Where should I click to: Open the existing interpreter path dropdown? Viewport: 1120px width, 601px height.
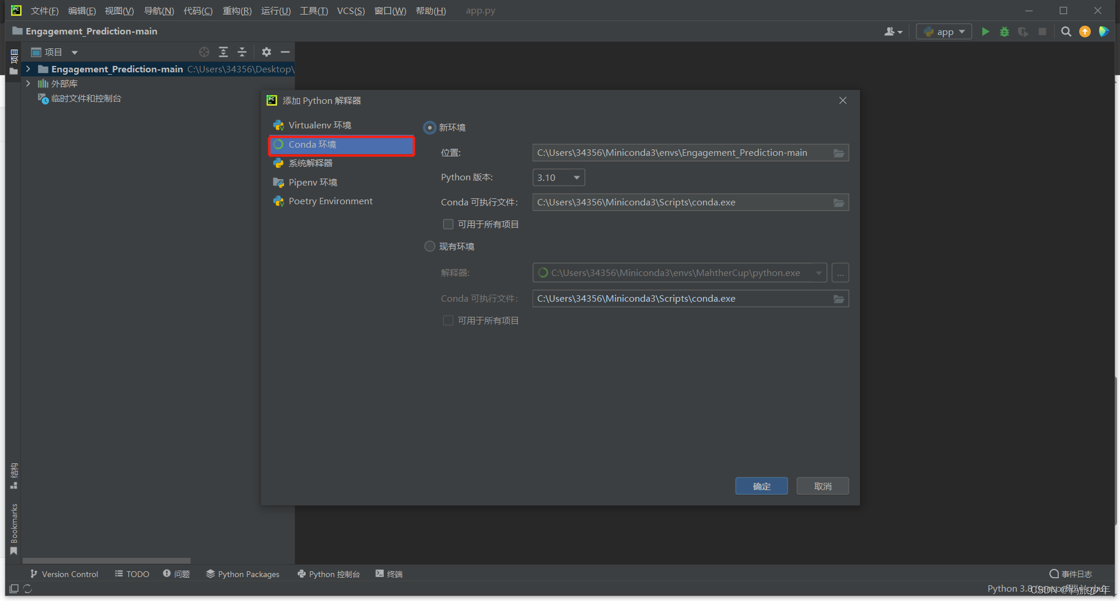pos(818,273)
